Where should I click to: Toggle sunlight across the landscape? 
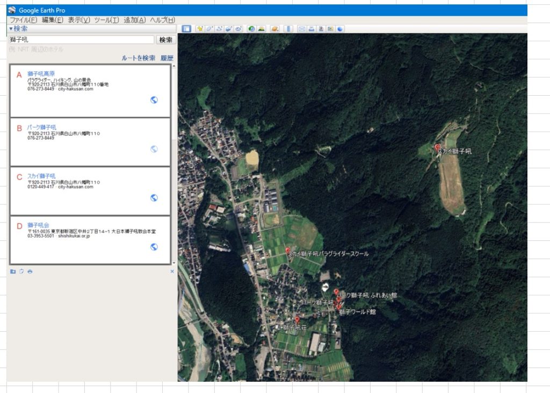point(262,29)
